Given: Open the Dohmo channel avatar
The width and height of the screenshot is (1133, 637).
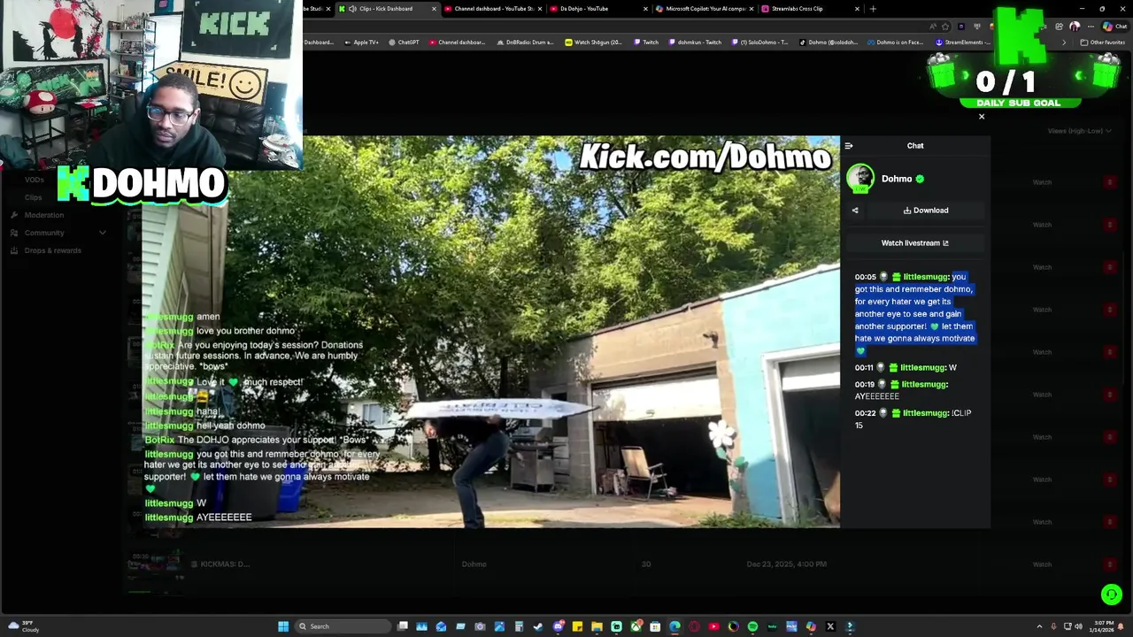Looking at the screenshot, I should (x=860, y=179).
